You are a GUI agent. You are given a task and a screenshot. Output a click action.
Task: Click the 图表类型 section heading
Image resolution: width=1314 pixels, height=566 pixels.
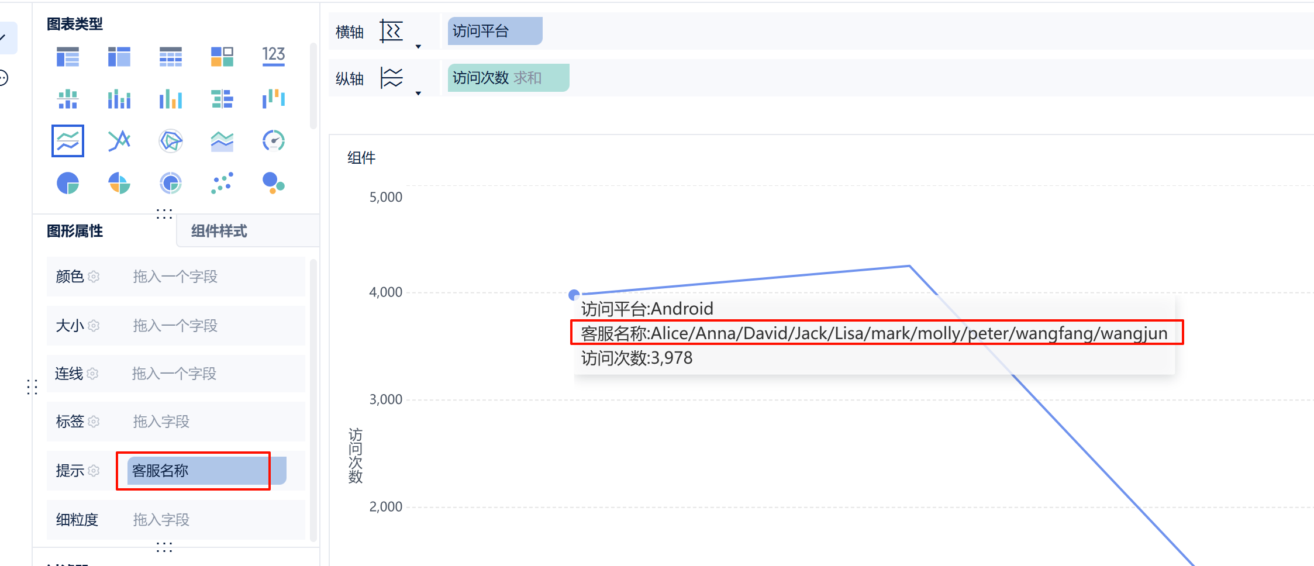pos(75,24)
